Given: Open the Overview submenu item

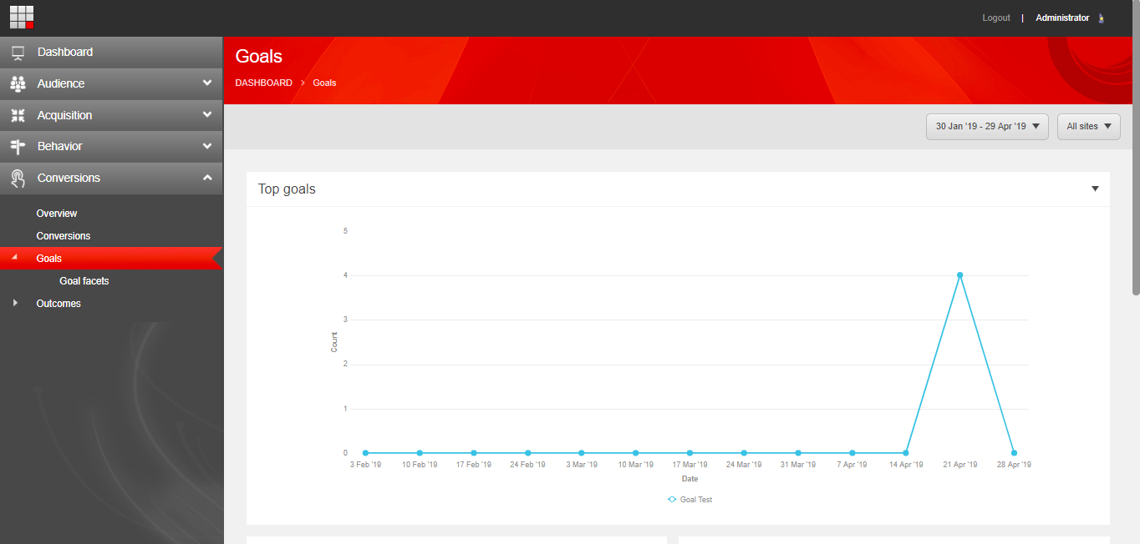Looking at the screenshot, I should tap(57, 214).
